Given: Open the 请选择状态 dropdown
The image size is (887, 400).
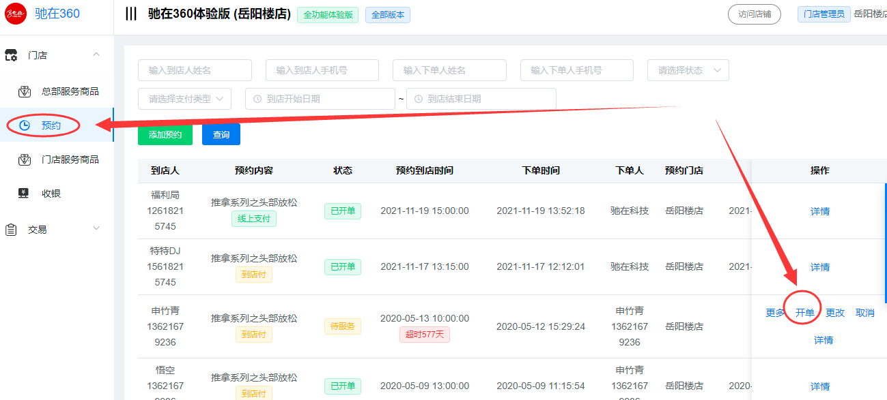Looking at the screenshot, I should click(688, 70).
